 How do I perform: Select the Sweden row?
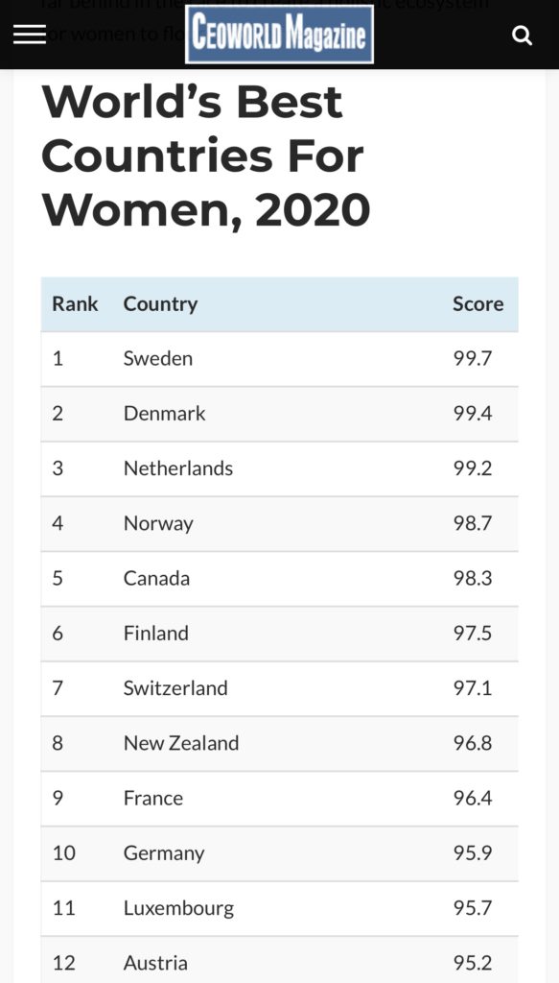(x=280, y=359)
